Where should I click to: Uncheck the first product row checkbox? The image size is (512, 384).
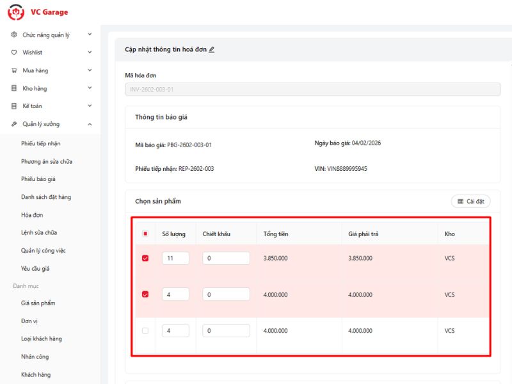[x=147, y=258]
